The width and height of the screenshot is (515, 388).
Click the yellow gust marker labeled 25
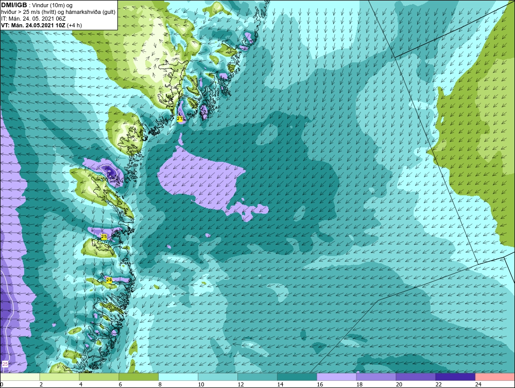coord(104,237)
